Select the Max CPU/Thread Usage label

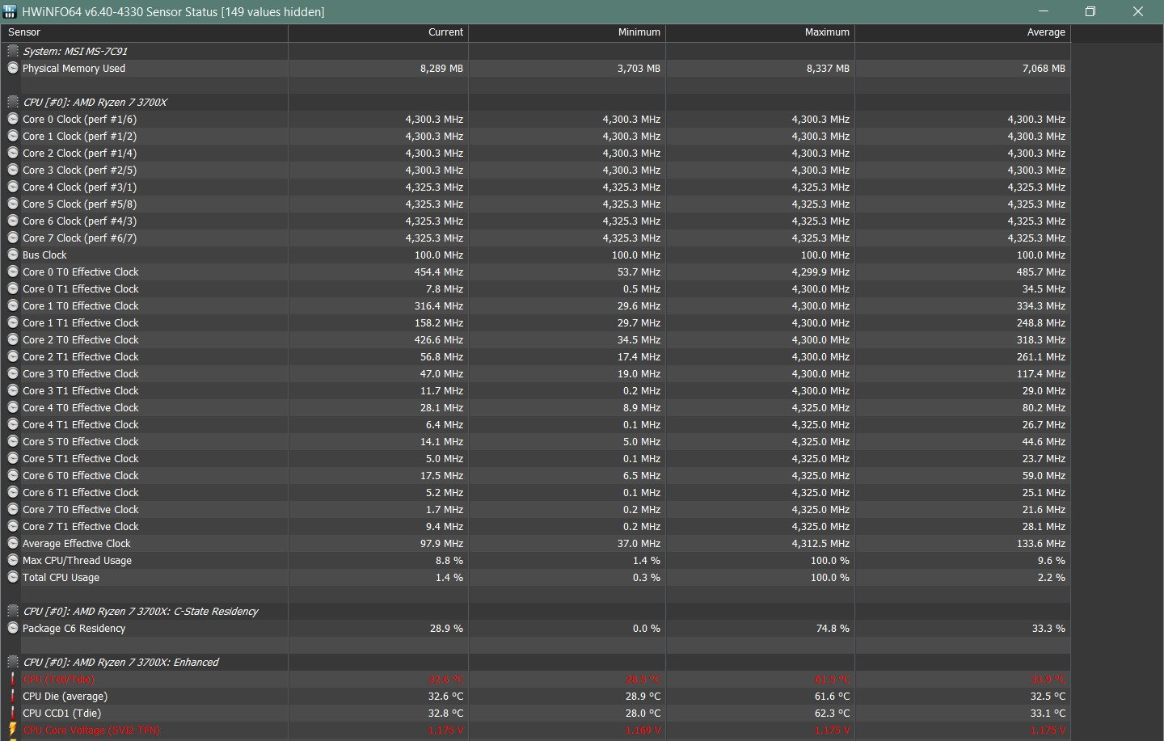click(x=77, y=560)
